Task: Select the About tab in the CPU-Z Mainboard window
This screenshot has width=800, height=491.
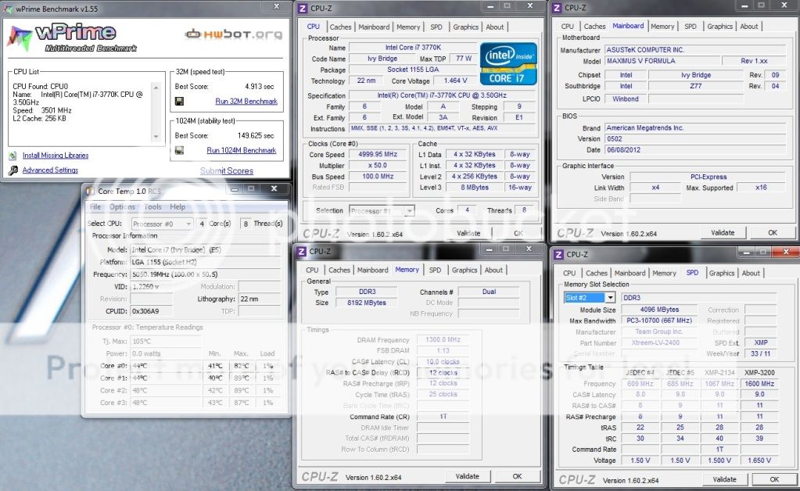Action: pyautogui.click(x=749, y=27)
